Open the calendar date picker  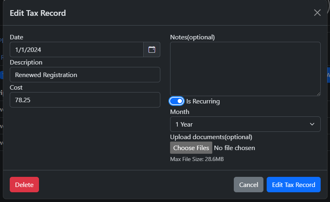pos(152,49)
